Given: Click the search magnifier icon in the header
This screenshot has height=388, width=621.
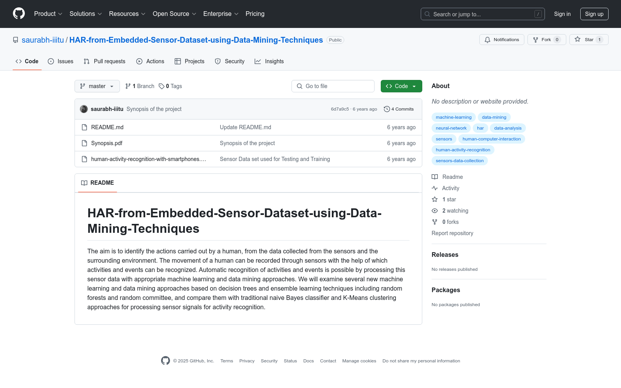Looking at the screenshot, I should [x=427, y=14].
